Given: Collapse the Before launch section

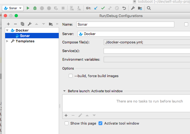Looking at the screenshot, I should 64,91.
